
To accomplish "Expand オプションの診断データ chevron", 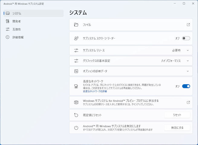I will point(188,71).
